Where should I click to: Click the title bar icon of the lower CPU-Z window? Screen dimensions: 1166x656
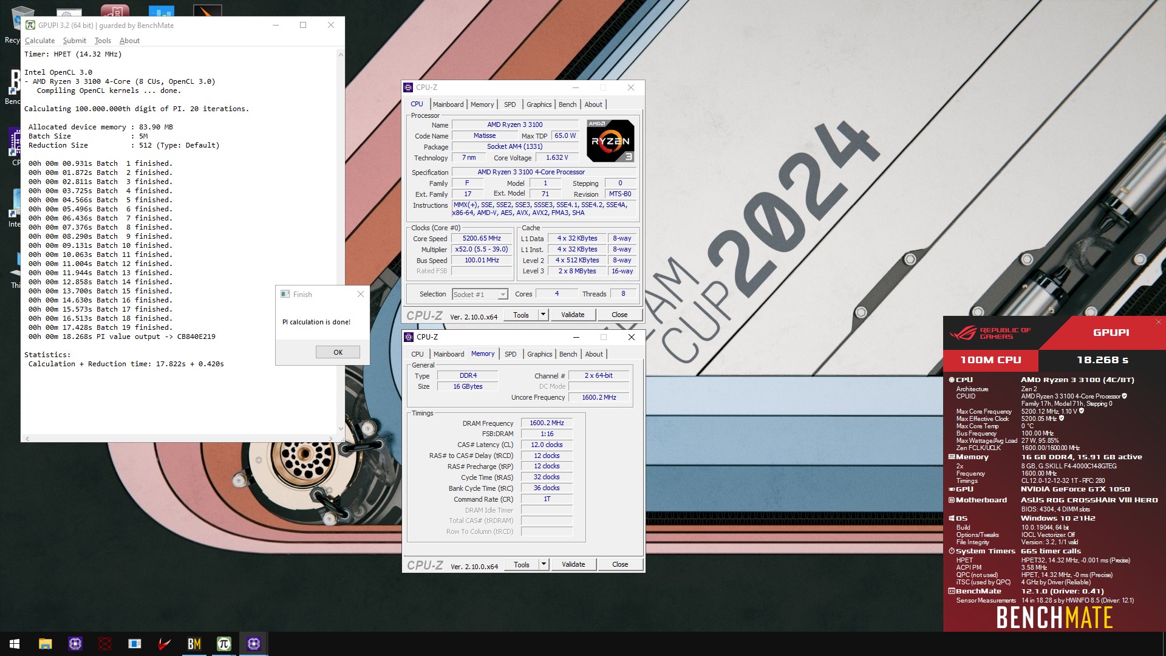[x=409, y=337]
